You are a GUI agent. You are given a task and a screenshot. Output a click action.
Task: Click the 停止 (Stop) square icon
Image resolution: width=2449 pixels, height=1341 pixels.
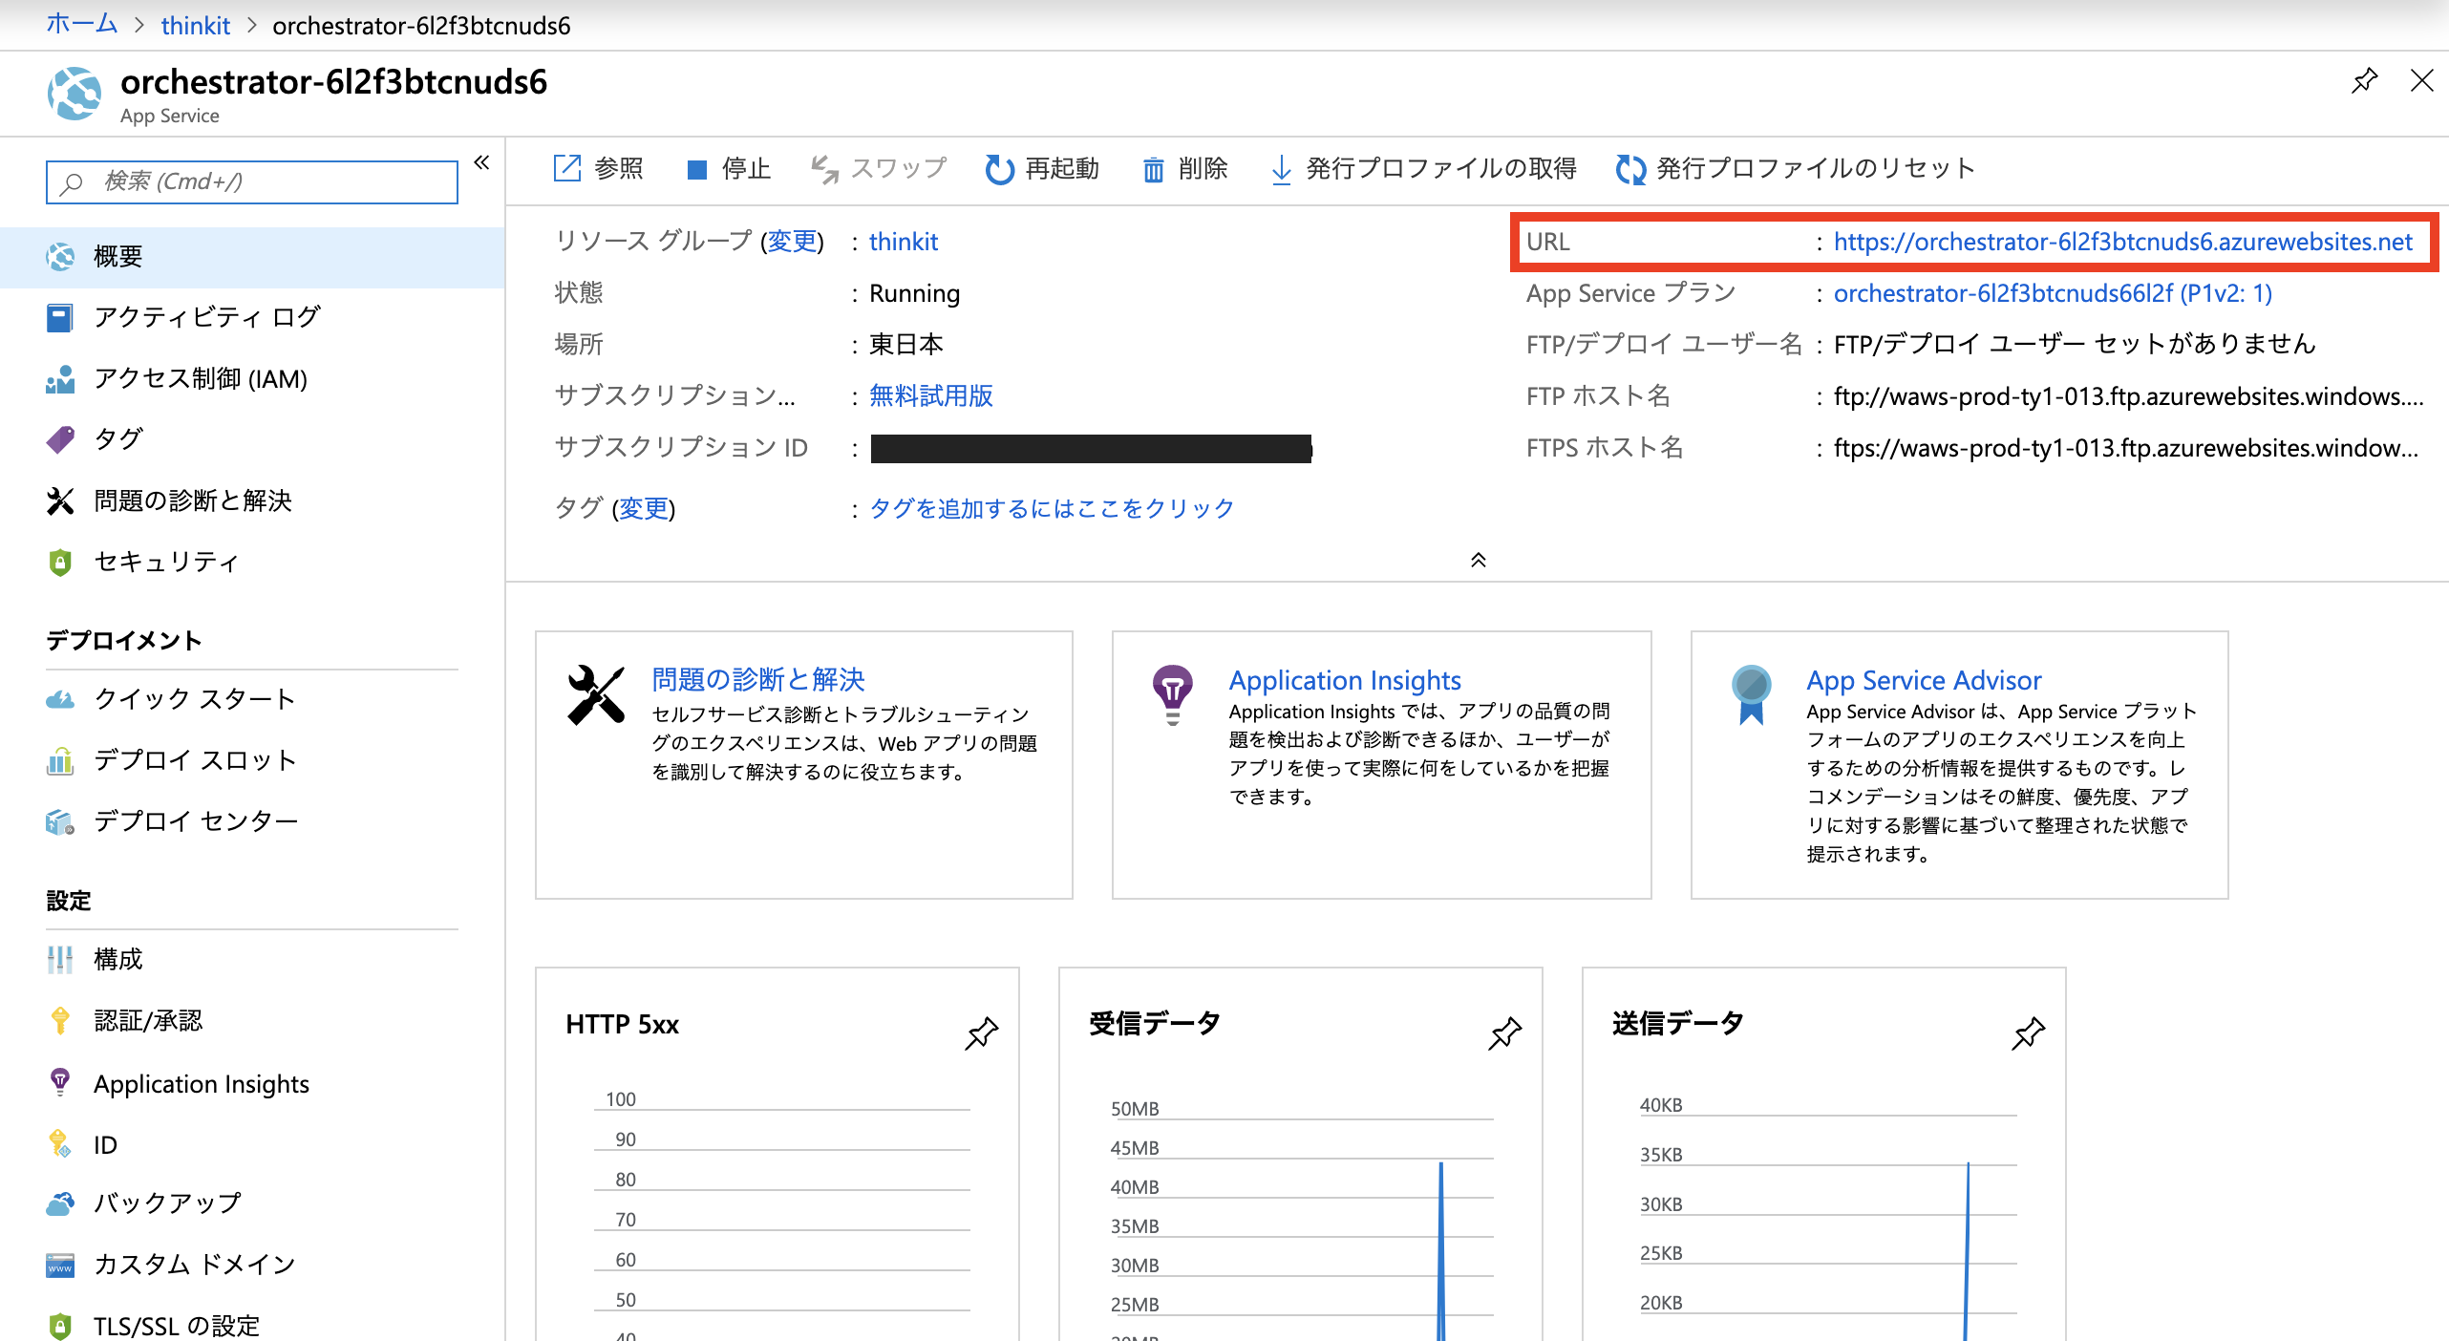click(697, 170)
